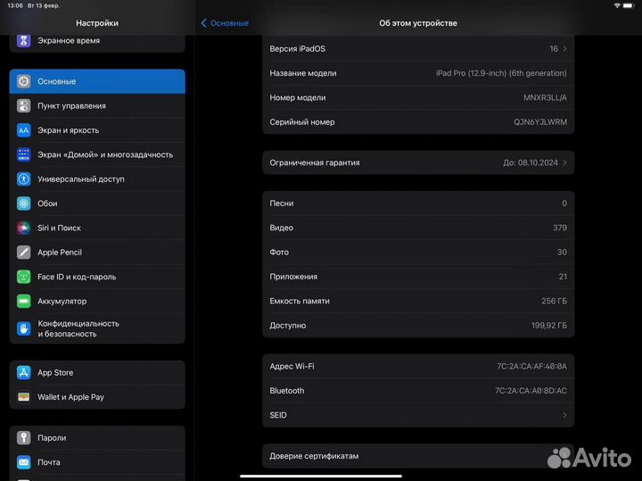Image resolution: width=642 pixels, height=481 pixels.
Task: Open Apple Pencil settings entry
Action: 97,253
